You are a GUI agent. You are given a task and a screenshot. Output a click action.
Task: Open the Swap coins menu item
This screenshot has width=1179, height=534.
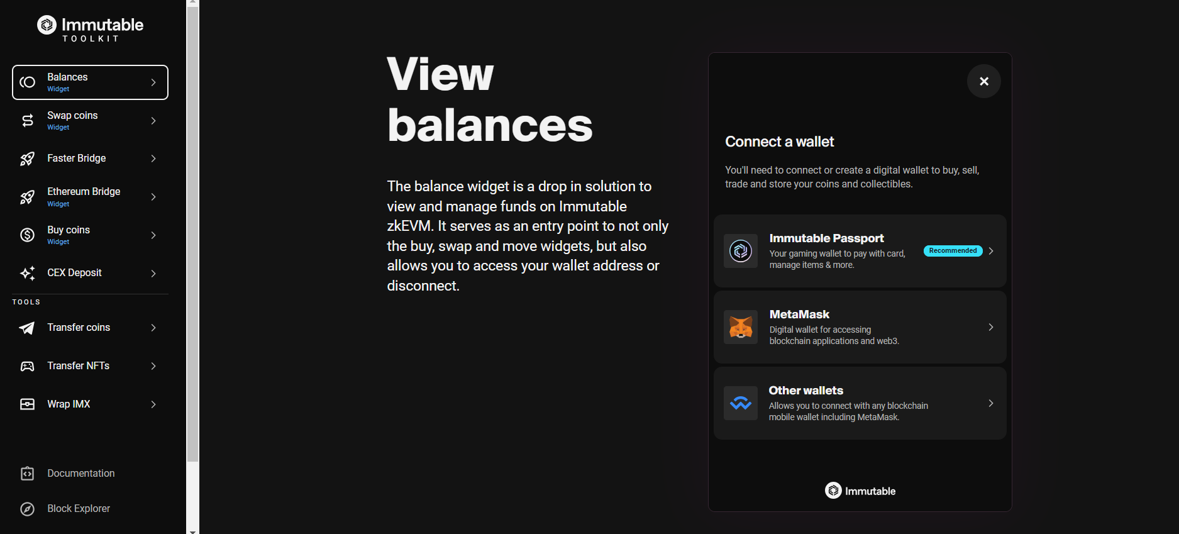click(90, 121)
